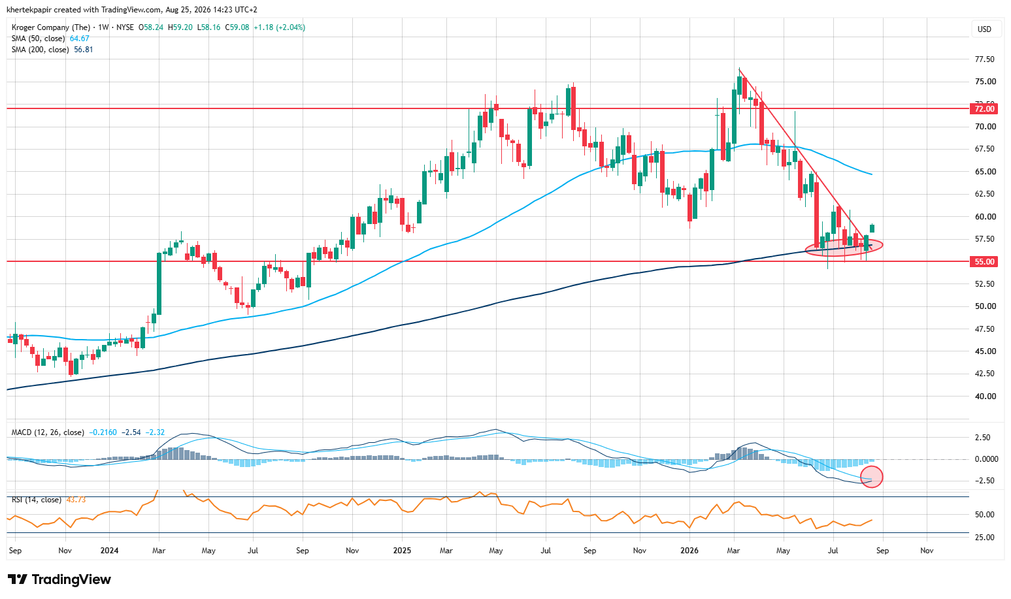Click the 67.50 price axis label

(x=984, y=149)
